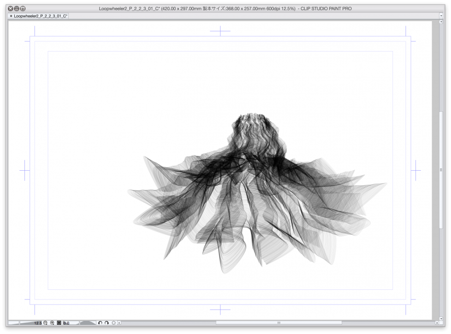The height and width of the screenshot is (334, 451).
Task: Select the Loopwheeler2_P_2_2_3_01_C document tab
Action: click(39, 16)
